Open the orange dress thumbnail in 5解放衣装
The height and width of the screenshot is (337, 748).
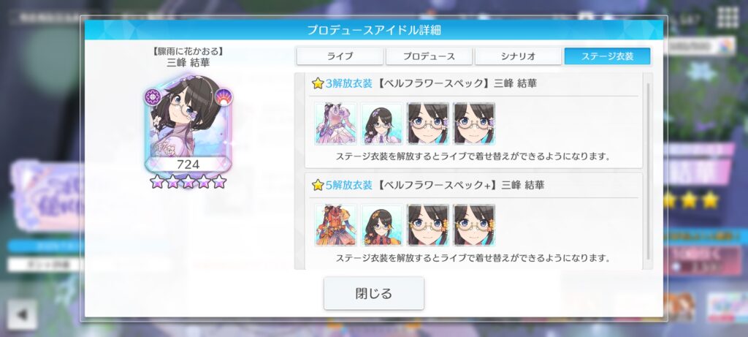pos(335,225)
